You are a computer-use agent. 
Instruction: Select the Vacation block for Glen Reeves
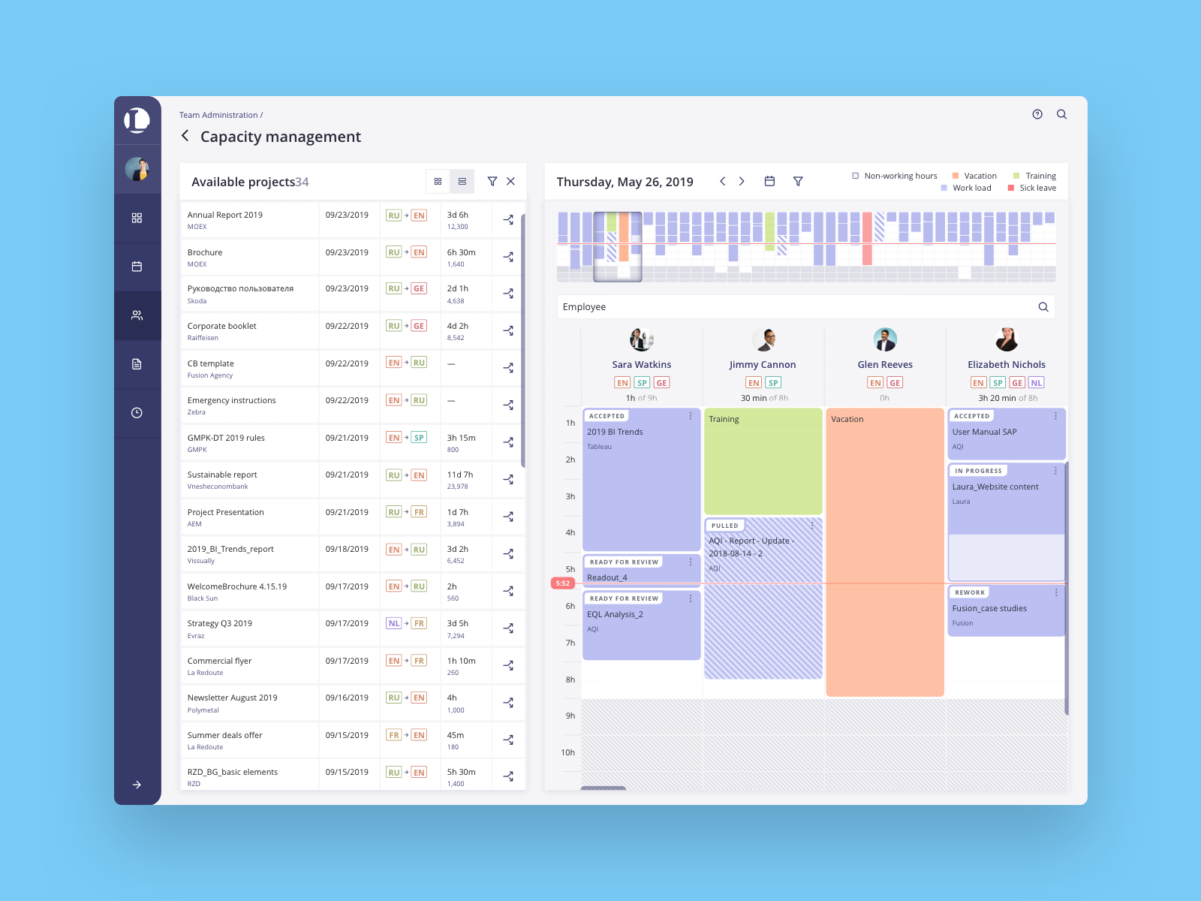click(885, 552)
